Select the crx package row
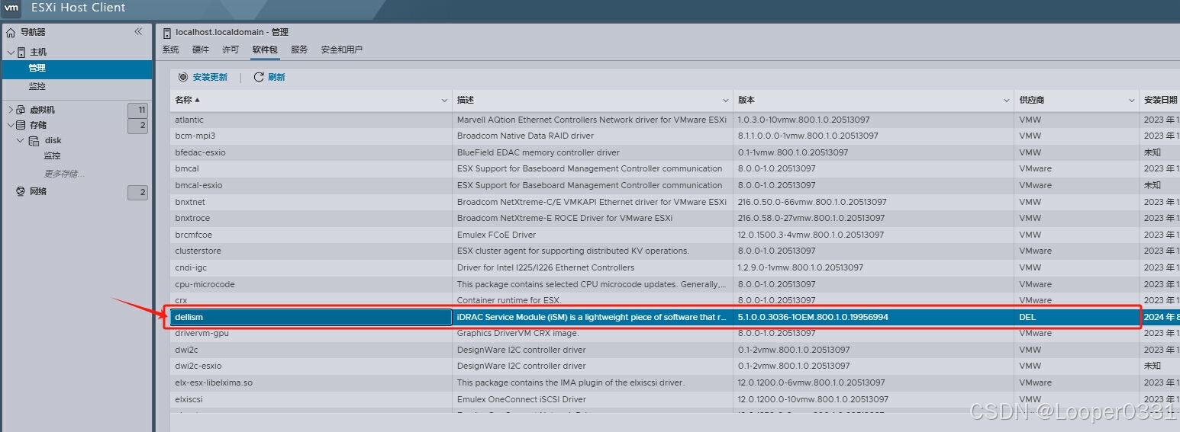 click(x=675, y=300)
